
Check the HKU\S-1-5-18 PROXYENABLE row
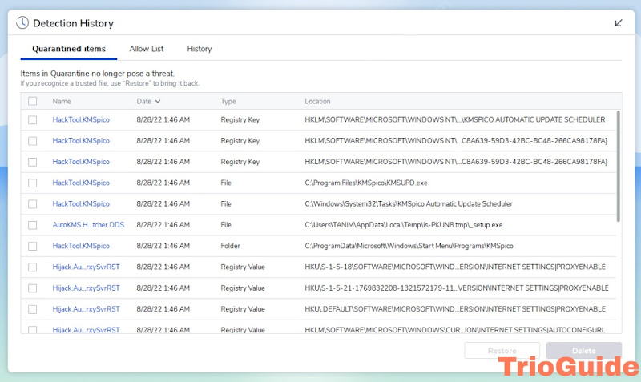pos(33,267)
